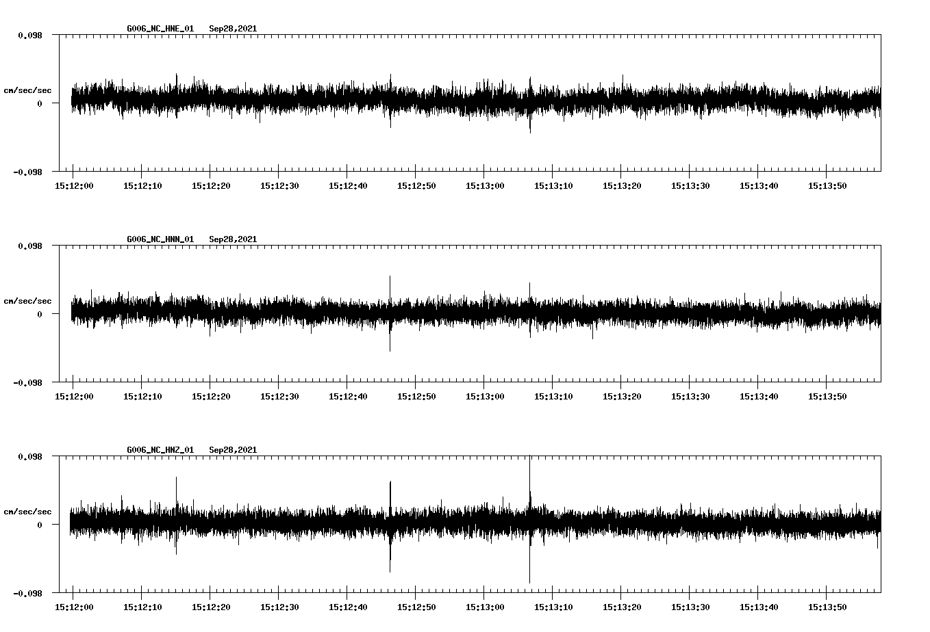Click the G006_NC_HNN_01 channel title
The width and height of the screenshot is (930, 632).
point(160,239)
